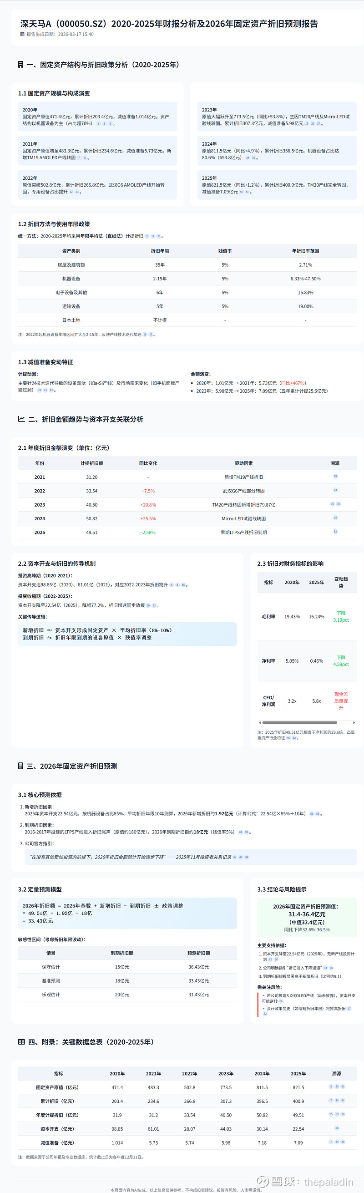Click the 98.85 capital expenditure cell for 2020

117,1129
